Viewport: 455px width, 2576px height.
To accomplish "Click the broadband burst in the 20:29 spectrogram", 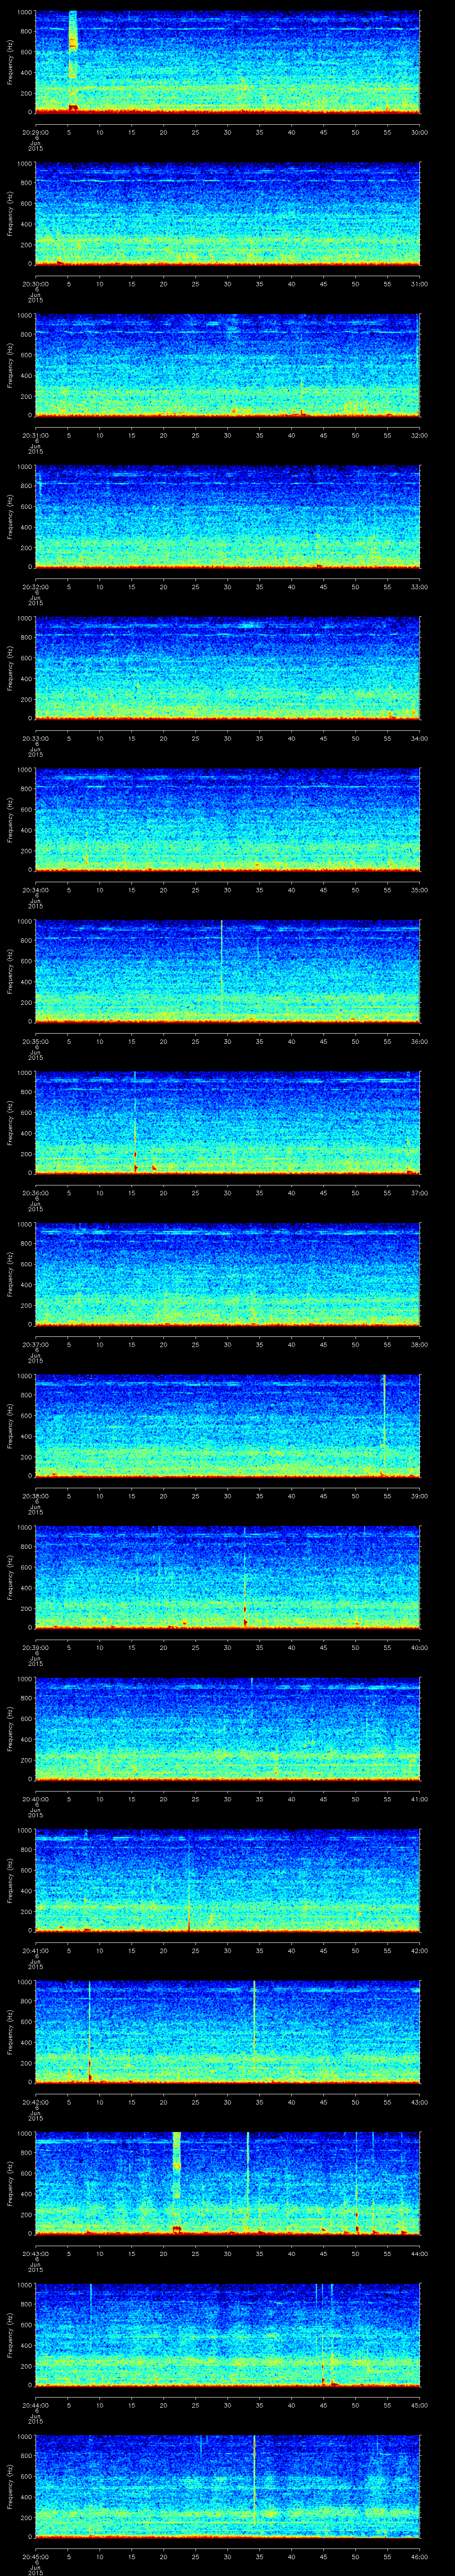I will point(72,60).
